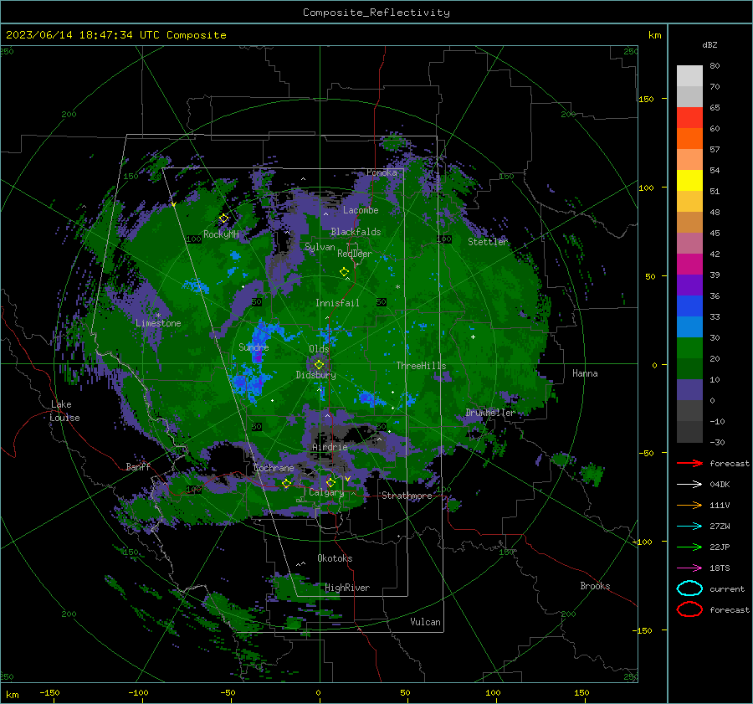Click the red forecast arrow in legend

[689, 463]
